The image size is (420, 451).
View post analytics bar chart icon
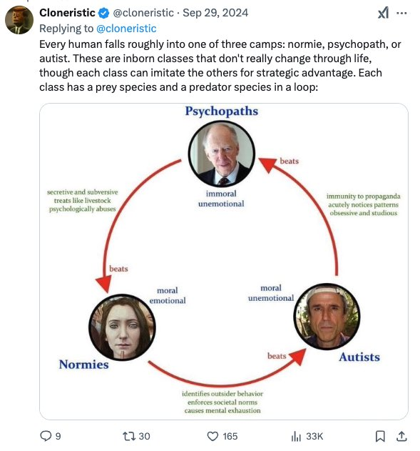(296, 436)
